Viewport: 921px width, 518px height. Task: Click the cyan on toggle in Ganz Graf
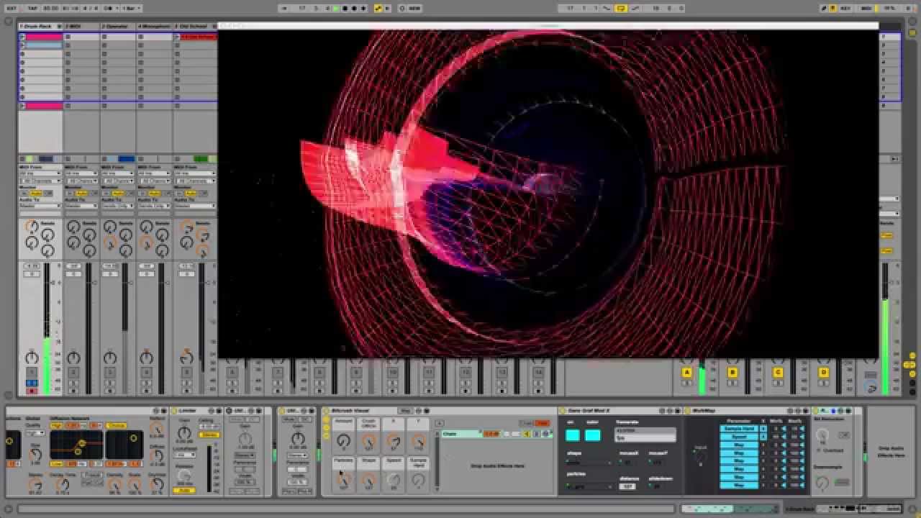pyautogui.click(x=573, y=435)
